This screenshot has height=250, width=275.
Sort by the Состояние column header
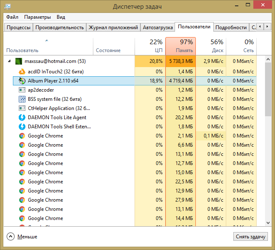point(114,46)
